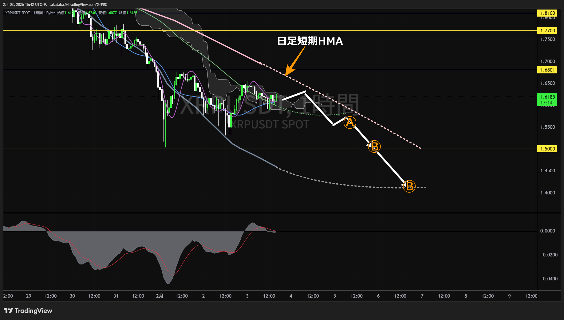Click the green 1.6185 current price label
This screenshot has height=320, width=564.
click(547, 97)
